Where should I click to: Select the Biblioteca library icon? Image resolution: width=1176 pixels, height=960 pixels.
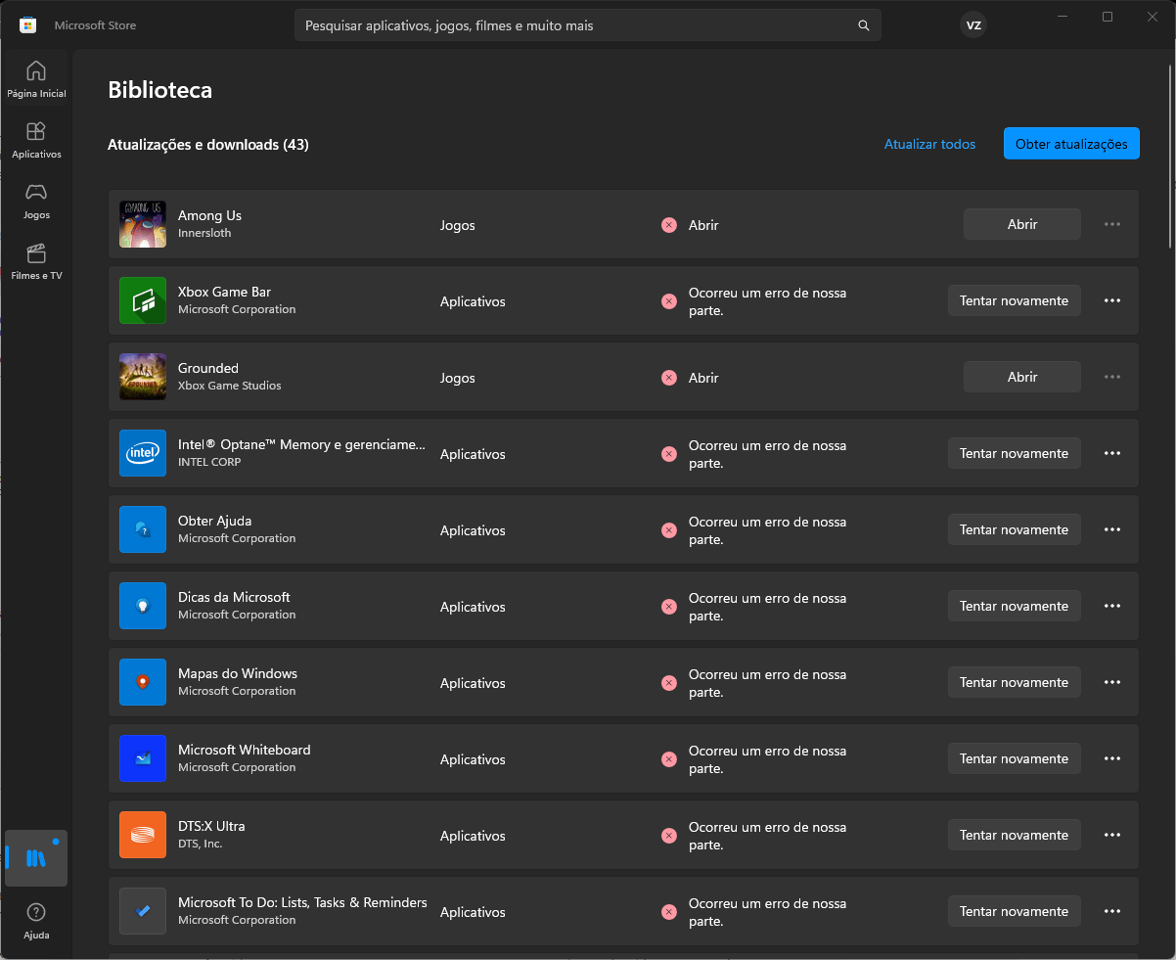coord(36,858)
